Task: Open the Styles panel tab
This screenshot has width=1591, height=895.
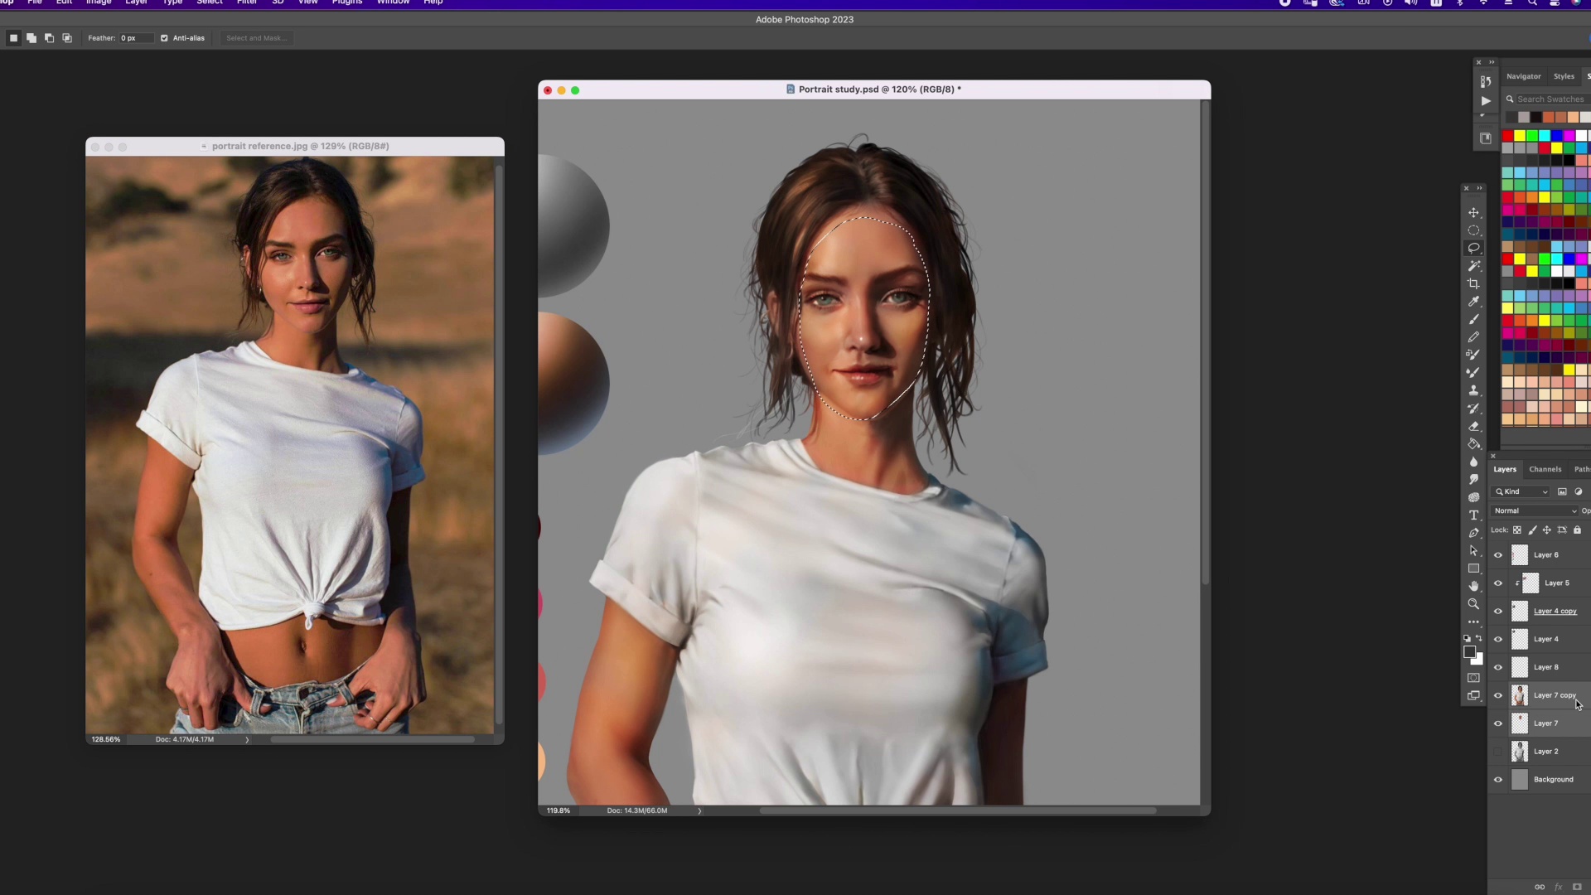Action: click(1564, 76)
